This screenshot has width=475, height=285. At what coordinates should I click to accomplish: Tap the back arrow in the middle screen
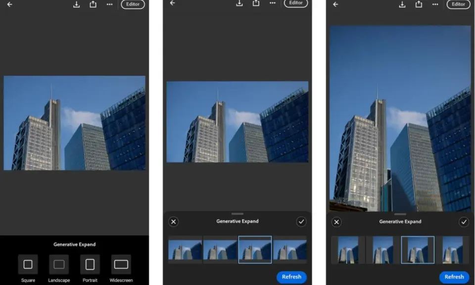[172, 3]
